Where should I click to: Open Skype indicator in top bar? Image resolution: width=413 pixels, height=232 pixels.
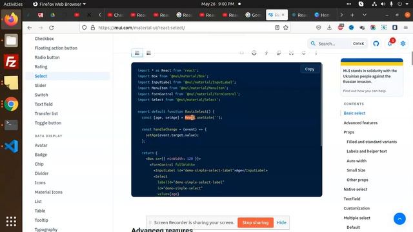[x=361, y=4]
